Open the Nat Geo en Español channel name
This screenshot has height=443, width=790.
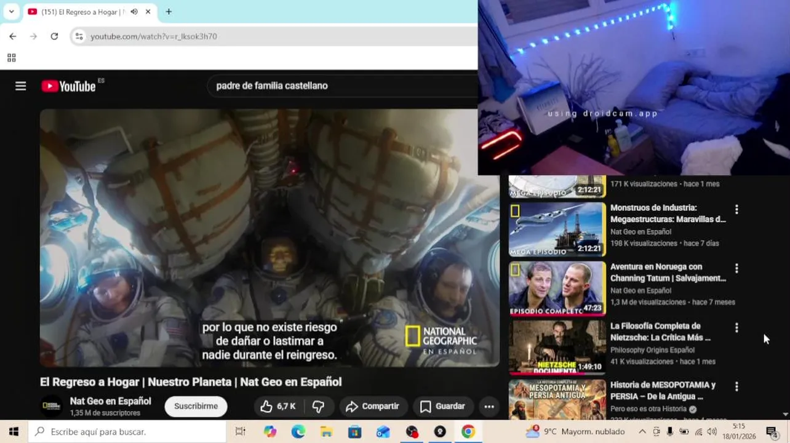[111, 401]
